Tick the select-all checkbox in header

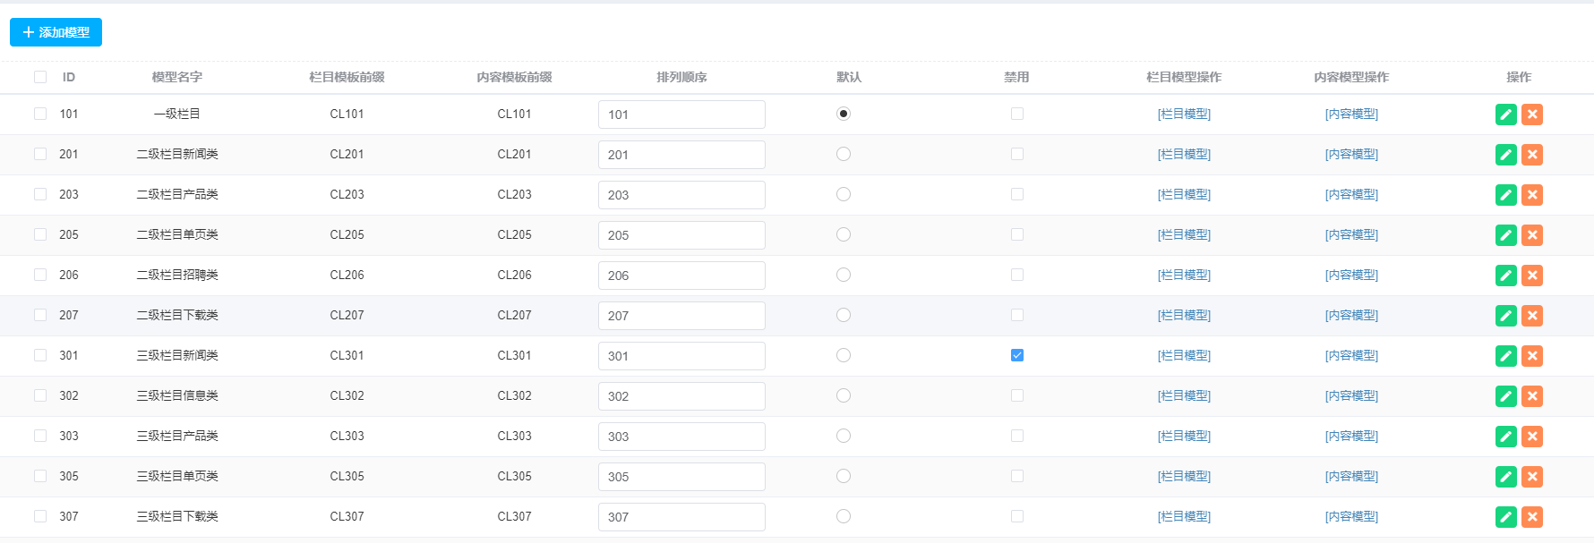(40, 77)
